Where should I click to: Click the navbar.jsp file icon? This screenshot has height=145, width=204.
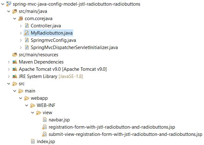(45, 120)
